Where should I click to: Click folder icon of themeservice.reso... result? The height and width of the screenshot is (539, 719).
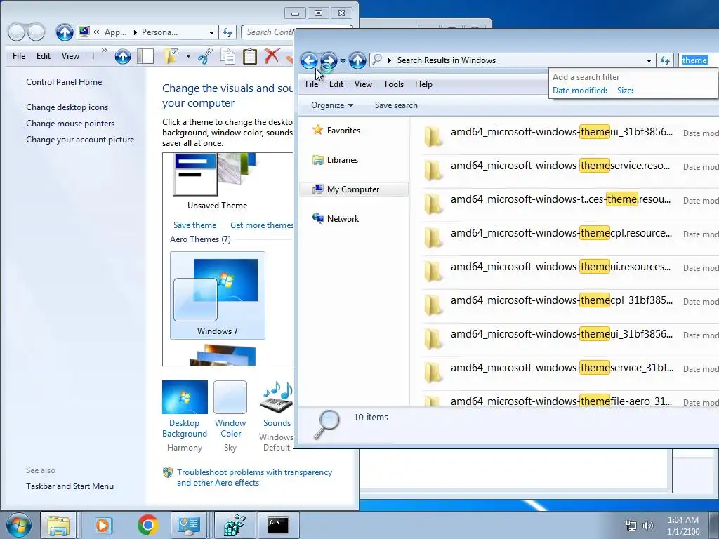point(433,170)
